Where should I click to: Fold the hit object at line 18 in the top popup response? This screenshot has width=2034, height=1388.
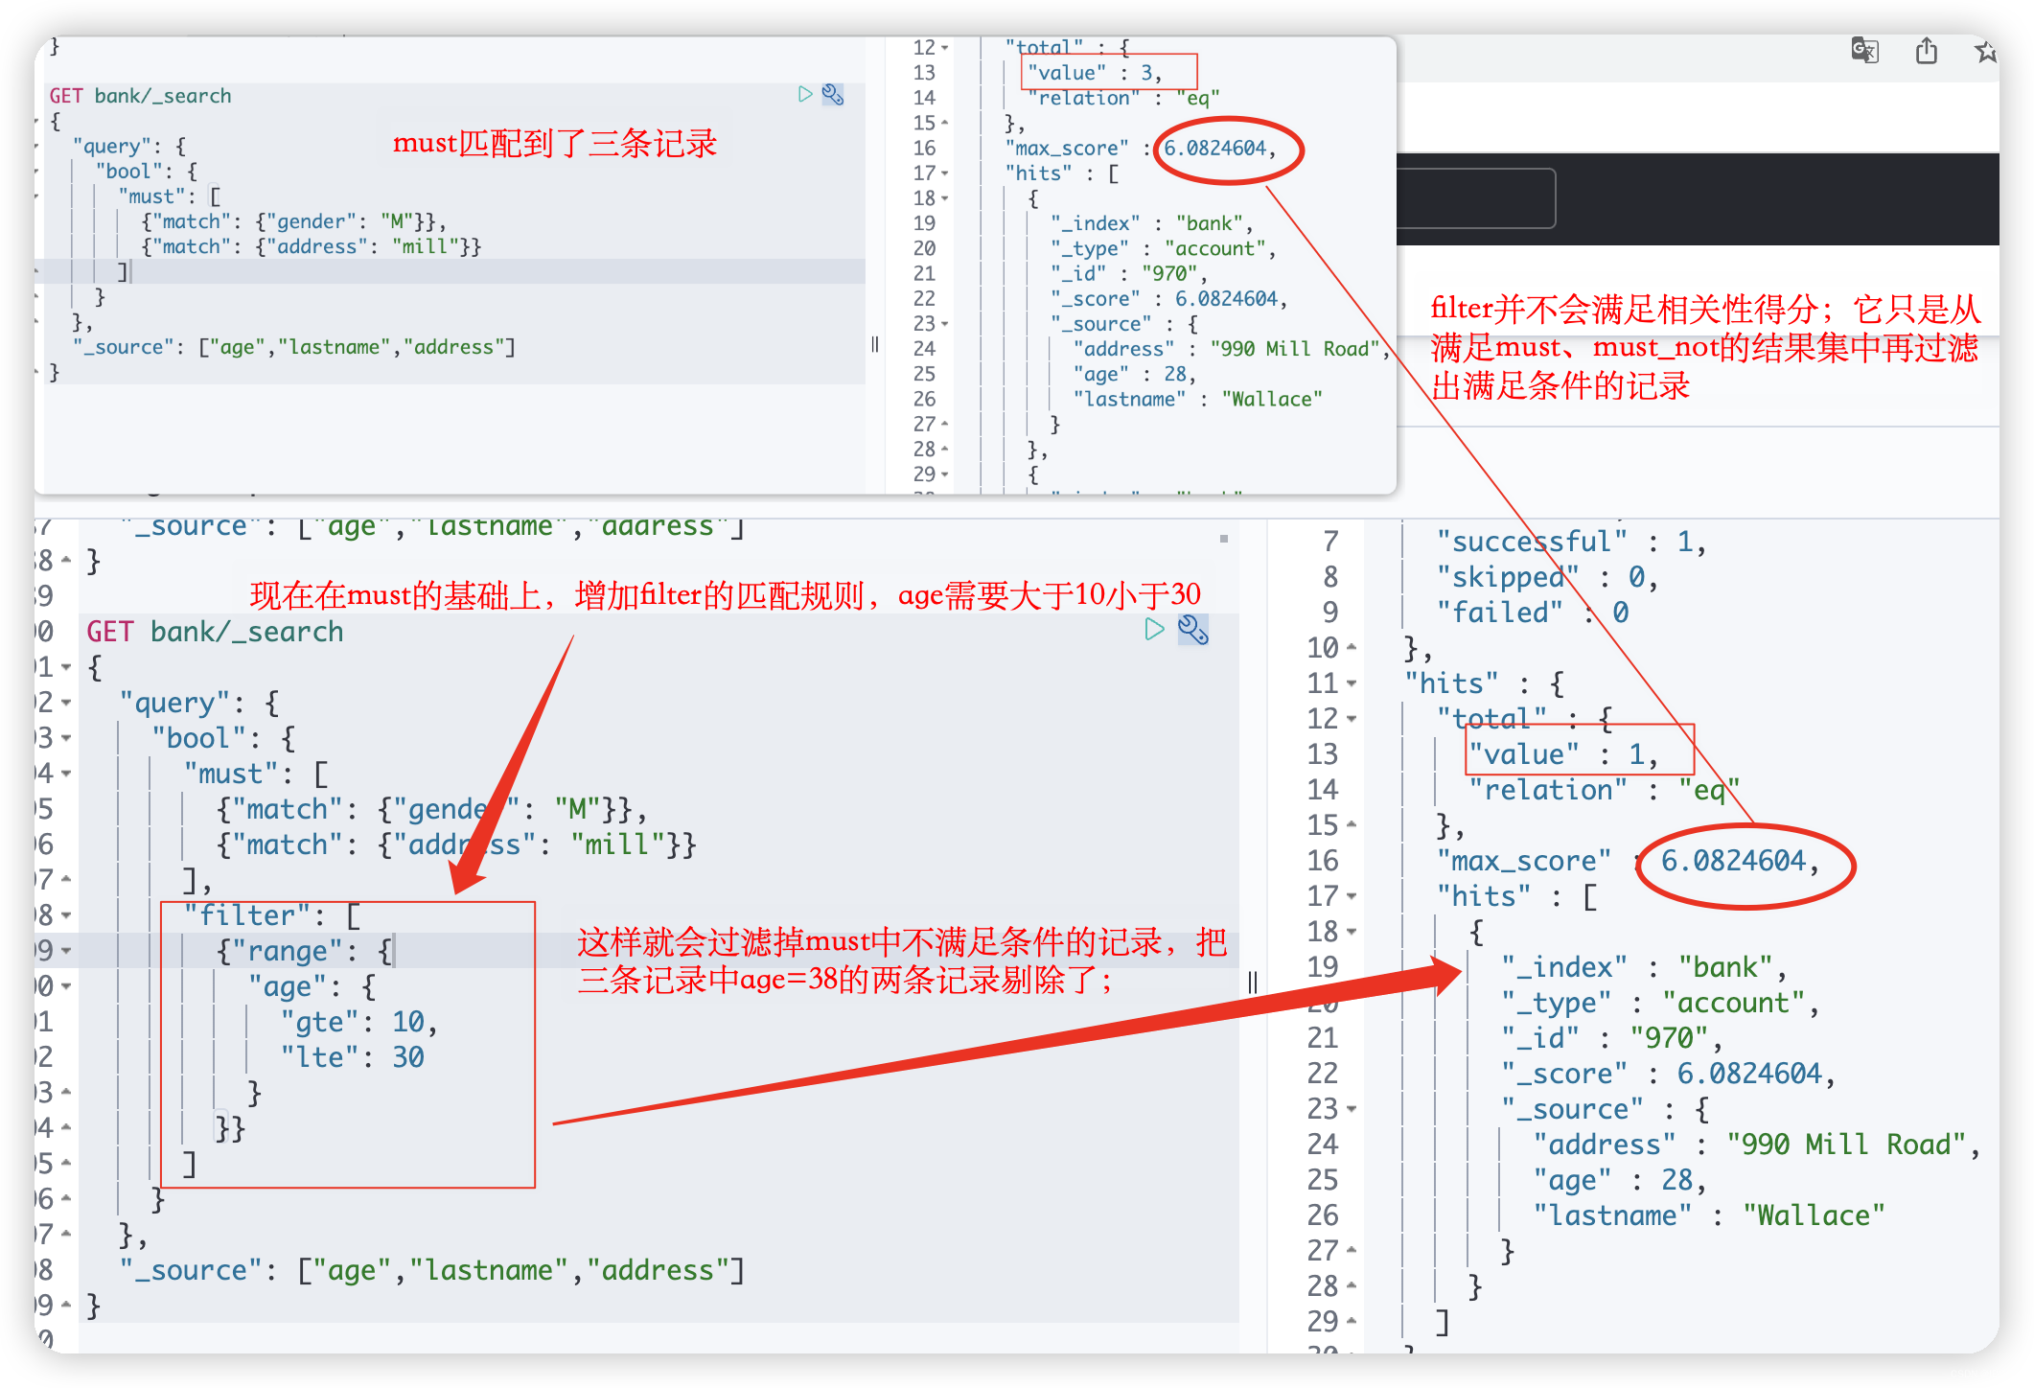click(x=945, y=198)
